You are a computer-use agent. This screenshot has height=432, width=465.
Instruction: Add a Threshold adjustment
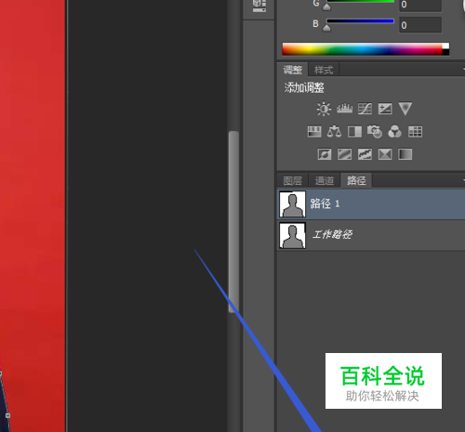click(x=365, y=154)
